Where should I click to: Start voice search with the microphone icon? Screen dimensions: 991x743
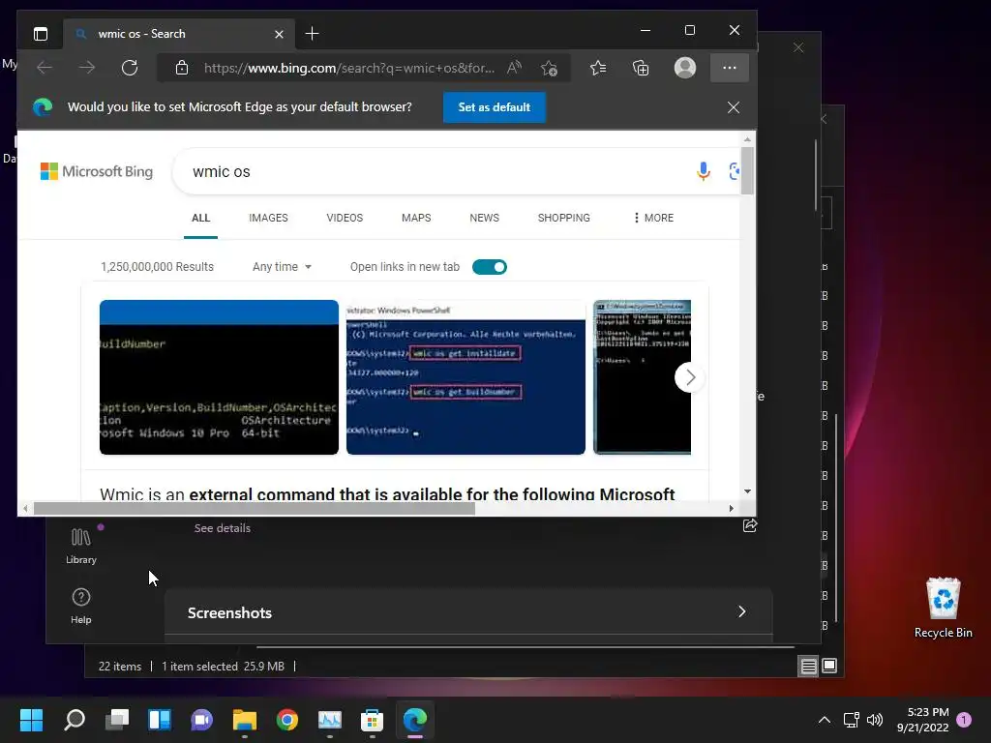(703, 171)
